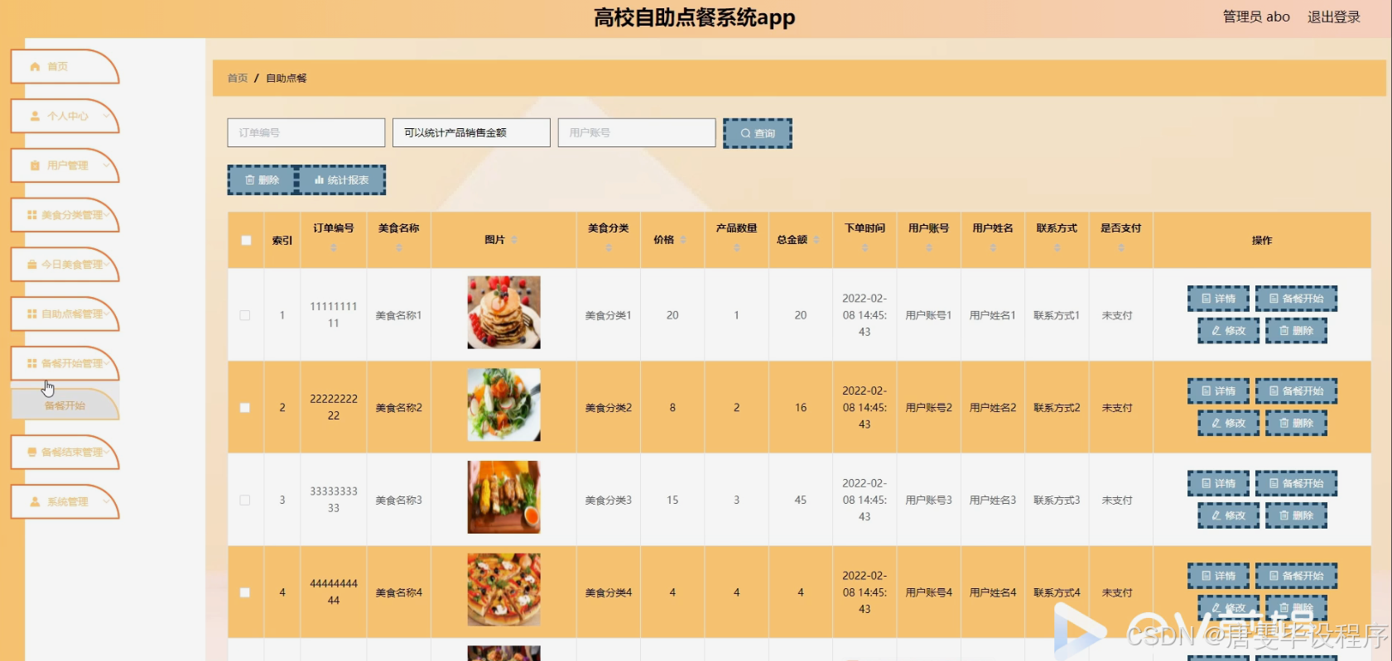This screenshot has height=661, width=1392.
Task: Focus the 用户账号 search field
Action: click(637, 132)
